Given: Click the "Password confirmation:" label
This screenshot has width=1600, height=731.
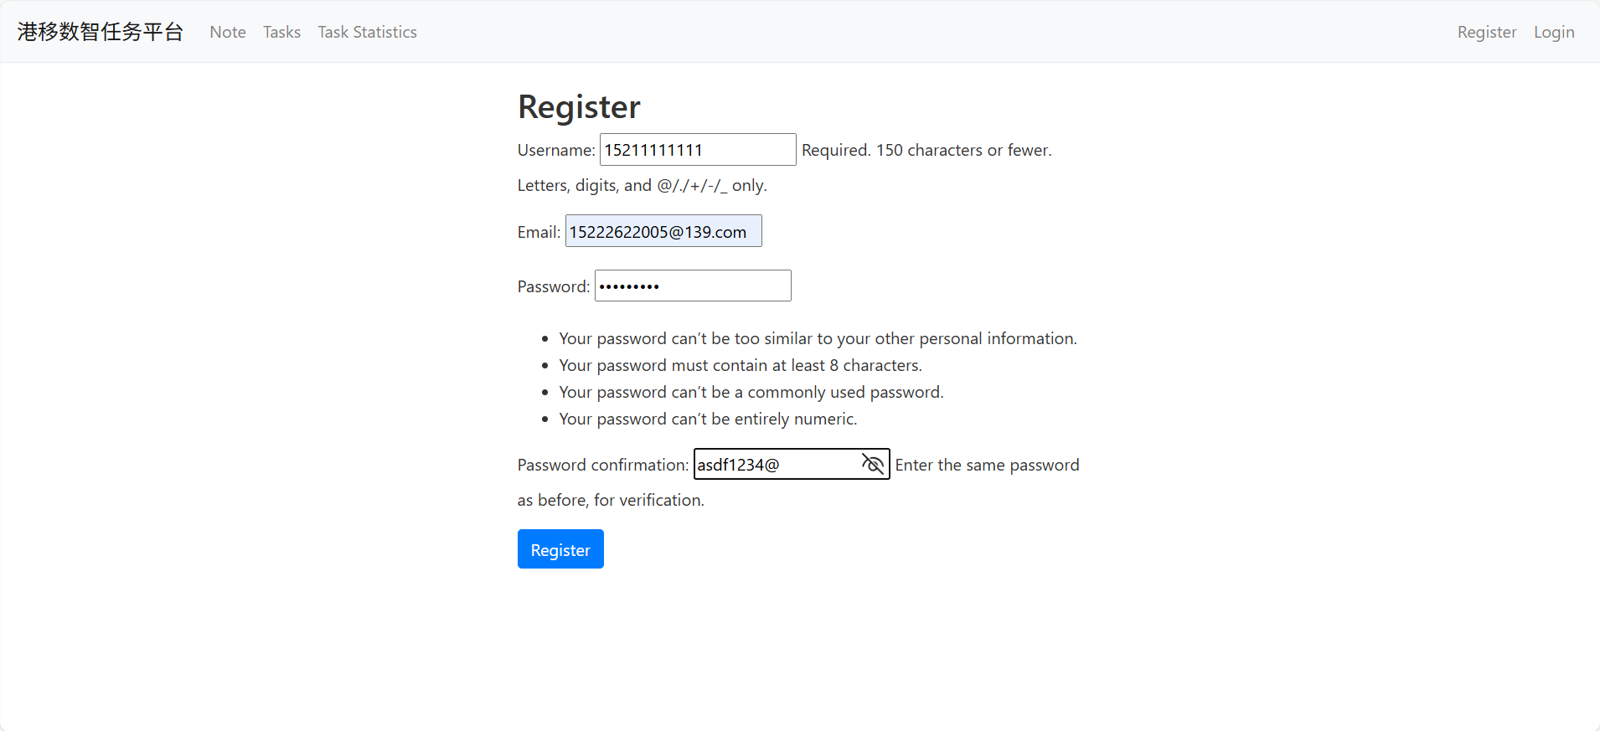Looking at the screenshot, I should click(x=603, y=465).
